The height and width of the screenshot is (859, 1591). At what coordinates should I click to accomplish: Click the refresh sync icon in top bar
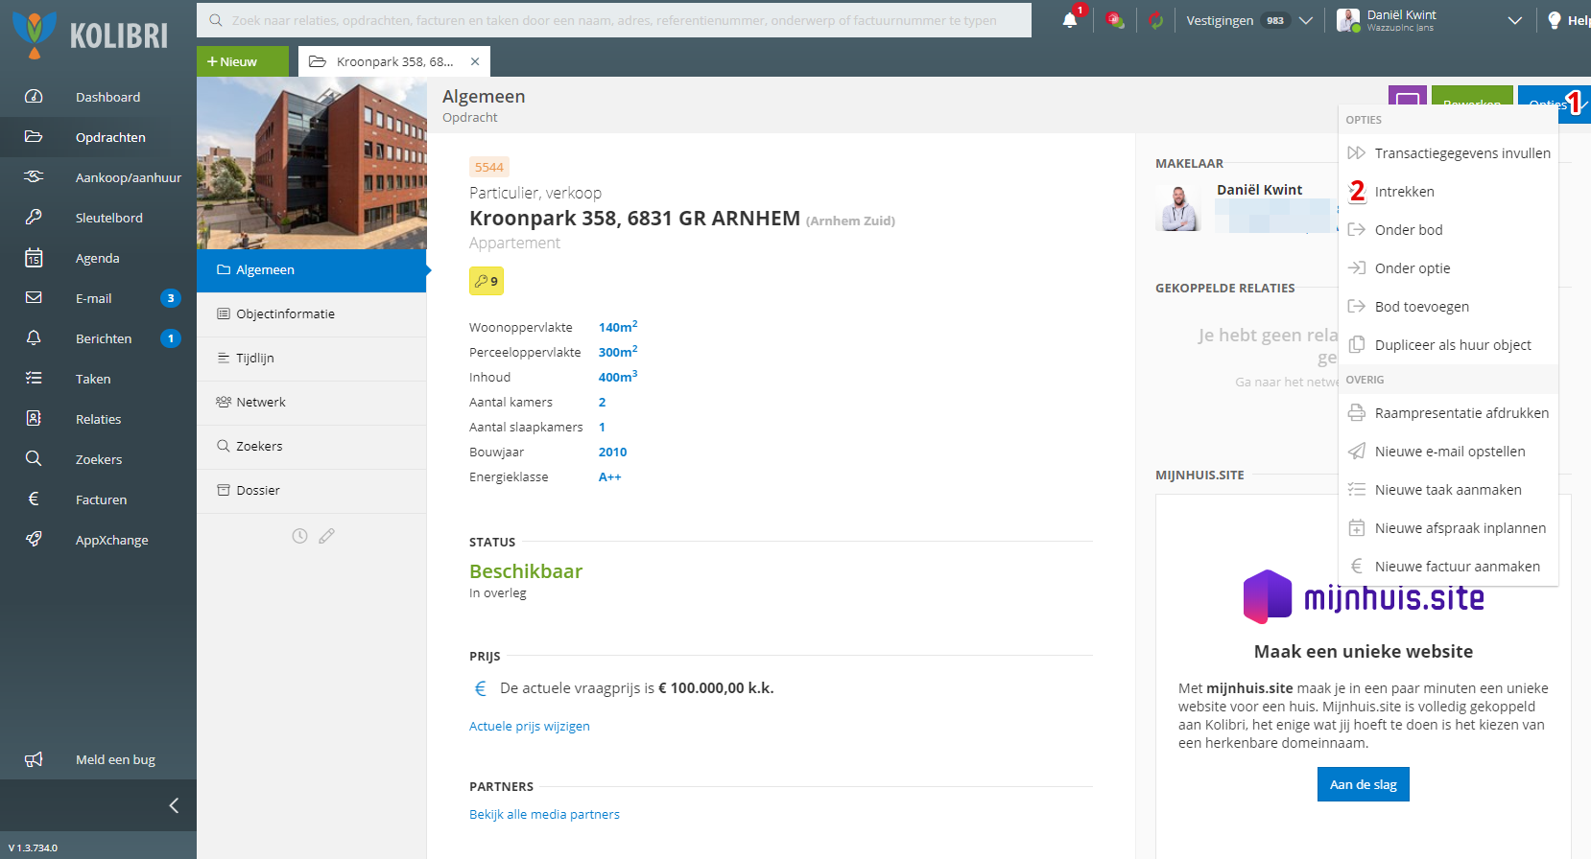coord(1156,20)
